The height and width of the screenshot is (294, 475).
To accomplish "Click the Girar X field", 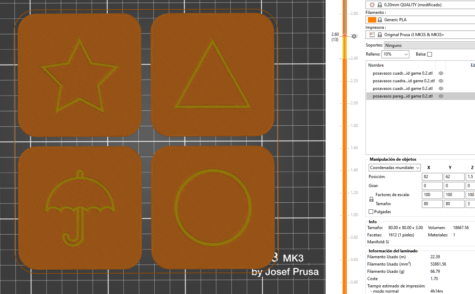I will [x=432, y=186].
